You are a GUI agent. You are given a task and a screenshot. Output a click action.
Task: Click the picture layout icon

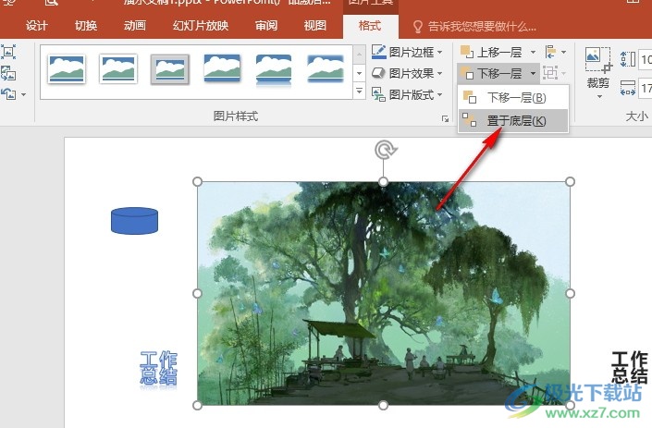378,94
